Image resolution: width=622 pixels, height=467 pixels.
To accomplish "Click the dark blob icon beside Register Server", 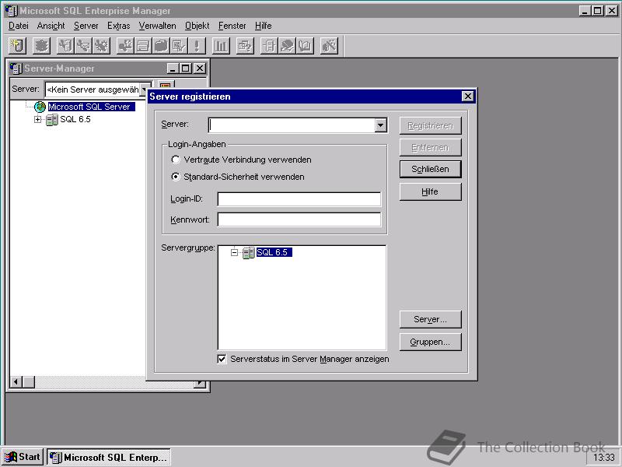I will (42, 46).
